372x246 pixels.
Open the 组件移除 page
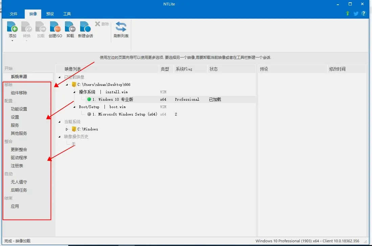pyautogui.click(x=19, y=93)
